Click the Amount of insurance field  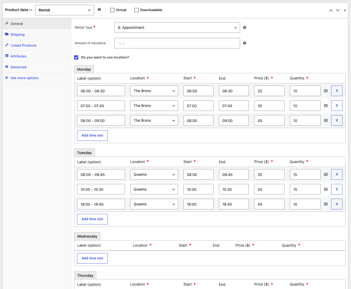pos(177,43)
